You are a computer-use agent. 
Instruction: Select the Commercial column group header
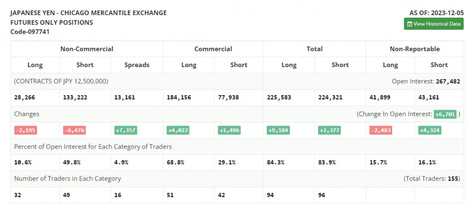pos(213,49)
